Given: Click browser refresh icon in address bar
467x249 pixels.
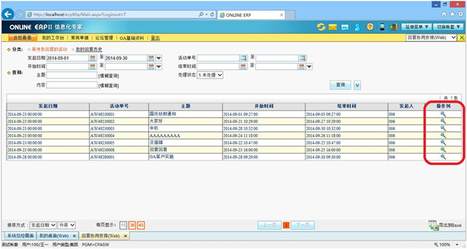Looking at the screenshot, I should click(212, 14).
